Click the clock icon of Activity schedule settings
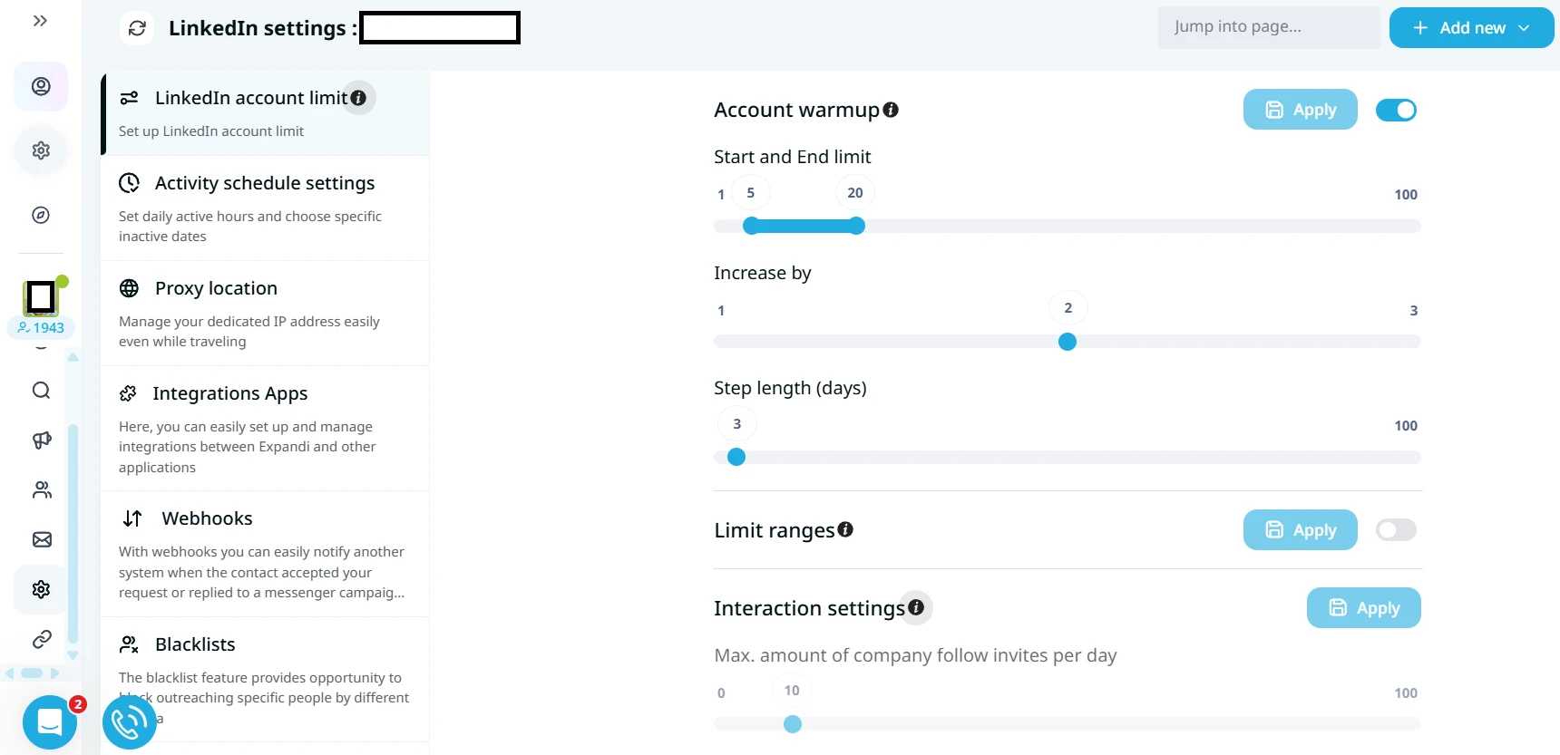 (130, 183)
